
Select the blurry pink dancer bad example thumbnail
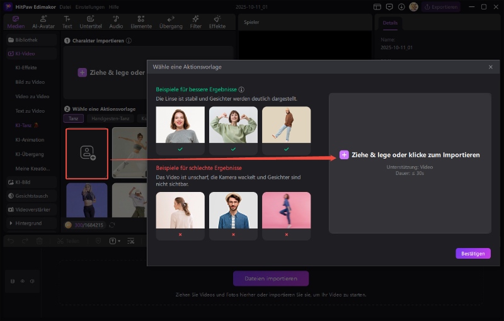pyautogui.click(x=286, y=210)
